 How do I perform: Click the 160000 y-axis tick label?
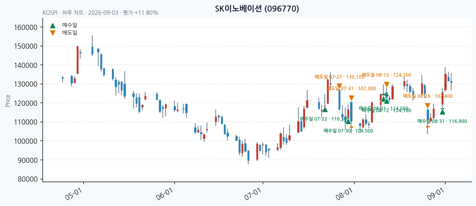pos(26,28)
